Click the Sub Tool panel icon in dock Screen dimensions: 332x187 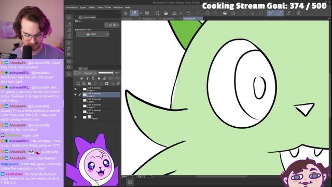click(69, 25)
